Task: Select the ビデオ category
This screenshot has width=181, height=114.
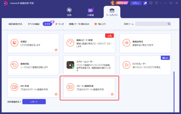Action: (x=47, y=24)
